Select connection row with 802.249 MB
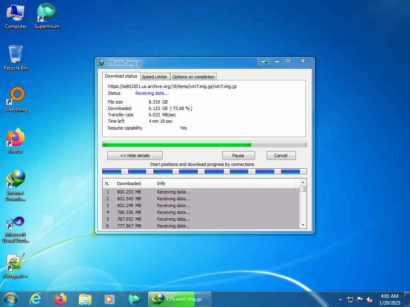This screenshot has width=410, height=307. point(201,205)
